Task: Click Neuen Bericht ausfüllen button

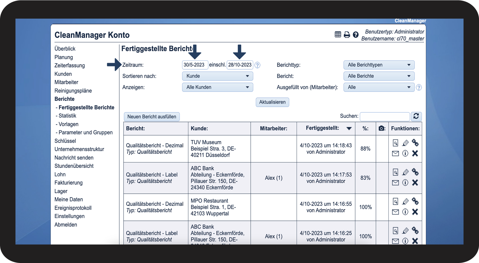Action: (x=152, y=117)
